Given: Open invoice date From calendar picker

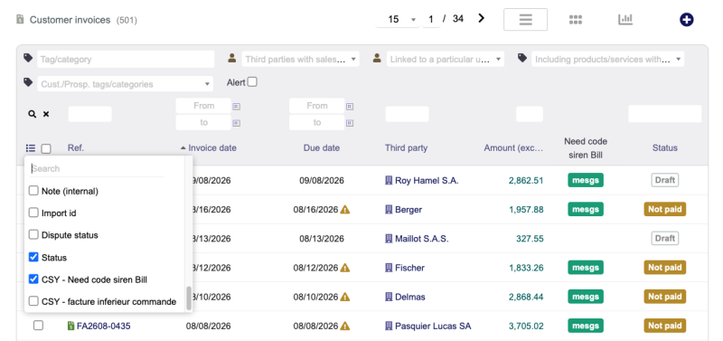Looking at the screenshot, I should (236, 107).
